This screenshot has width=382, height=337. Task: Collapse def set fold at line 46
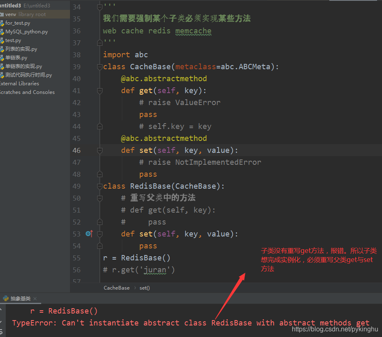100,150
